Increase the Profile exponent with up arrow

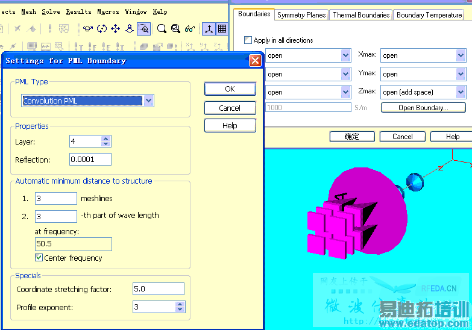[x=180, y=304]
